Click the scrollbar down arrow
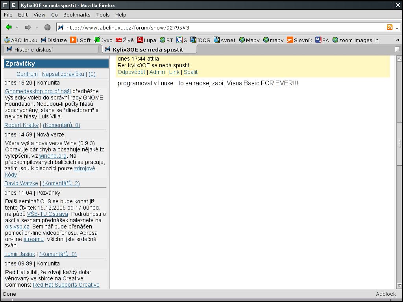Image resolution: width=403 pixels, height=302 pixels. [399, 285]
